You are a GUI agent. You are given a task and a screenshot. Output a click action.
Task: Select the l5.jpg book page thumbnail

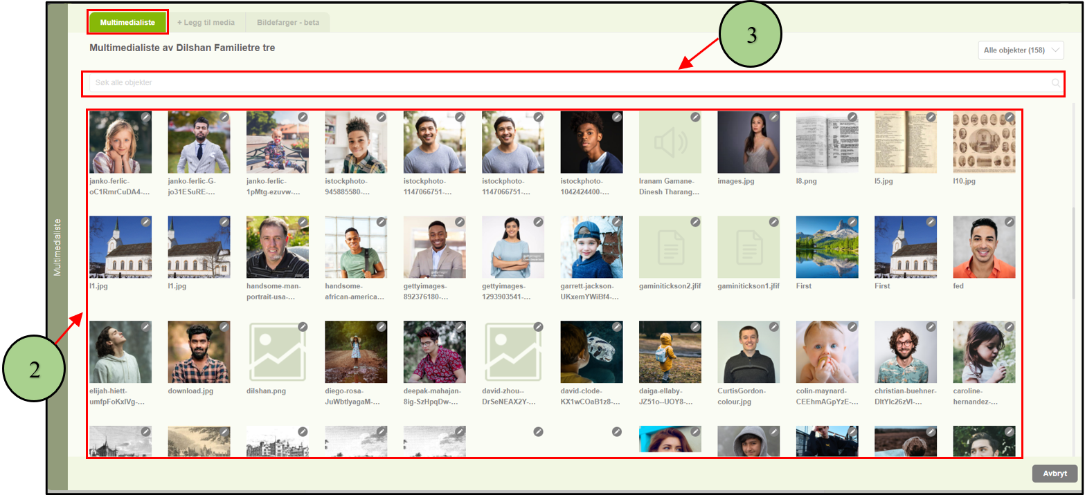click(x=905, y=142)
